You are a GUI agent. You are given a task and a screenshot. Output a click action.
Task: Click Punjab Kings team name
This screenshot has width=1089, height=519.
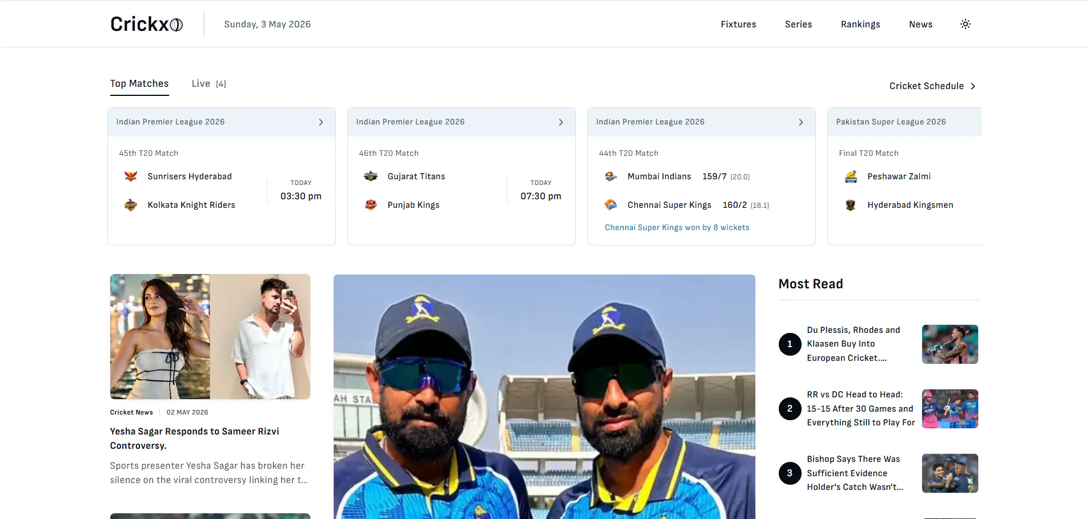(414, 205)
